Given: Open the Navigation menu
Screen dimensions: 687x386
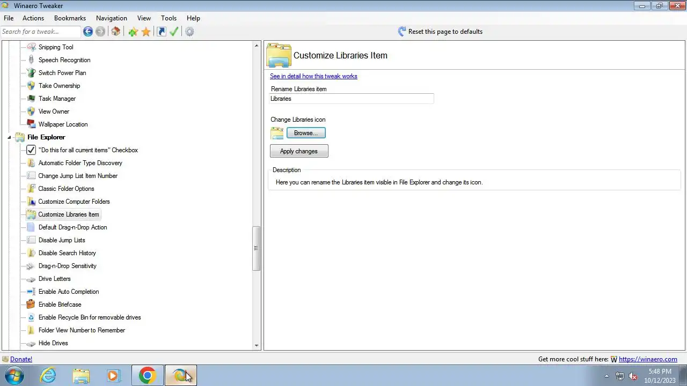Looking at the screenshot, I should point(112,18).
